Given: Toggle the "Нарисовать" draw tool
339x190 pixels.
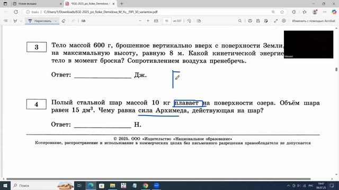Looking at the screenshot, I should tap(40, 21).
